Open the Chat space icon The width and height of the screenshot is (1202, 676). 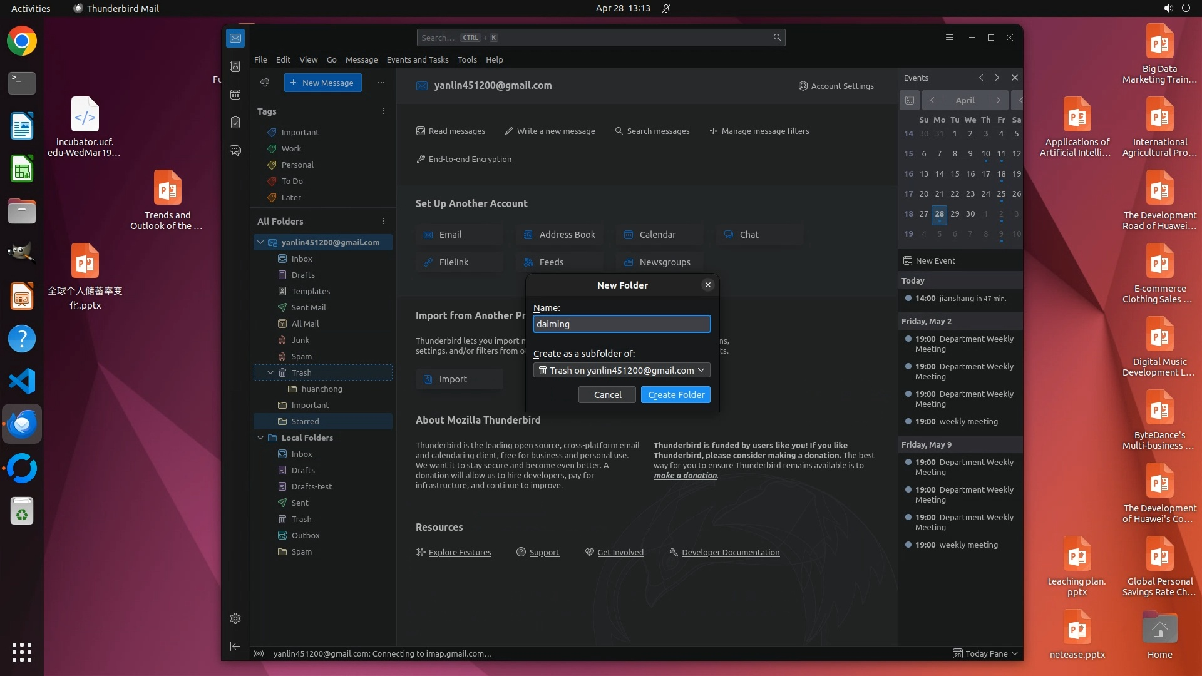click(235, 151)
